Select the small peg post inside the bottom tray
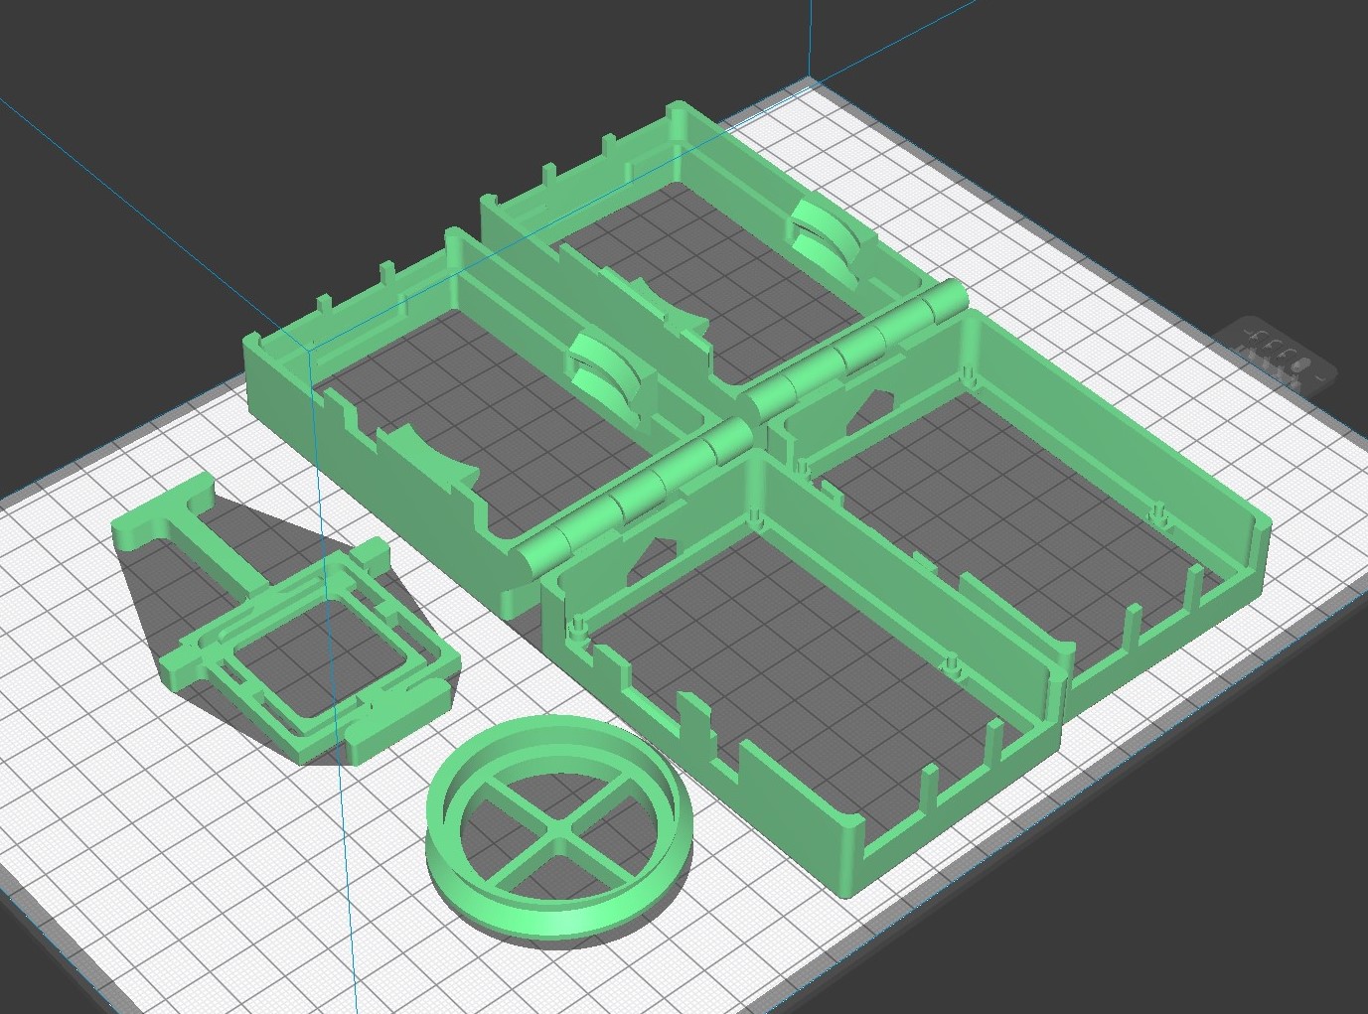Screen dimensions: 1368x1014 (953, 660)
